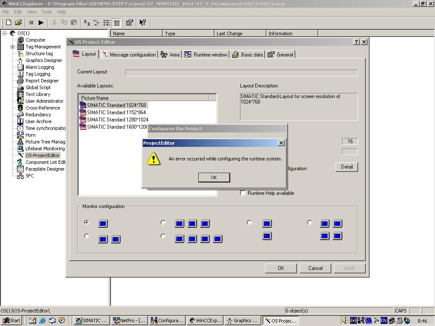
Task: Open the Edit menu
Action: click(x=18, y=12)
